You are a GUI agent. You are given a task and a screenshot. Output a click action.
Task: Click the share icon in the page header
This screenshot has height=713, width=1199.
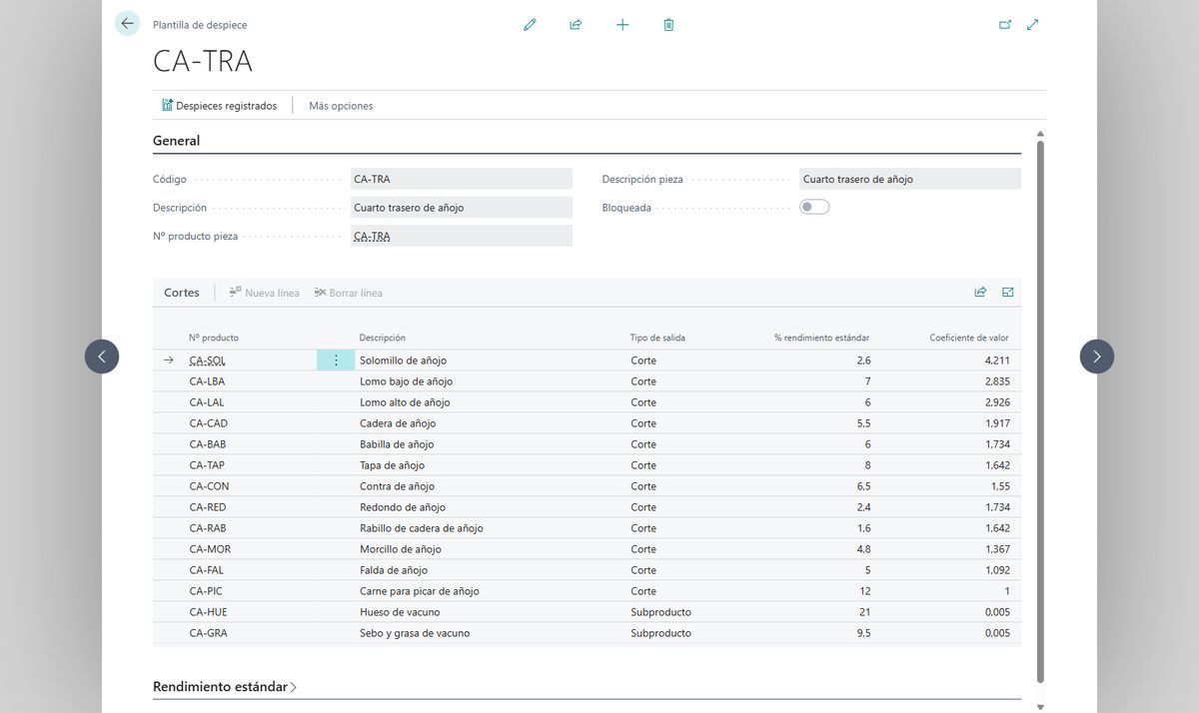click(x=576, y=25)
